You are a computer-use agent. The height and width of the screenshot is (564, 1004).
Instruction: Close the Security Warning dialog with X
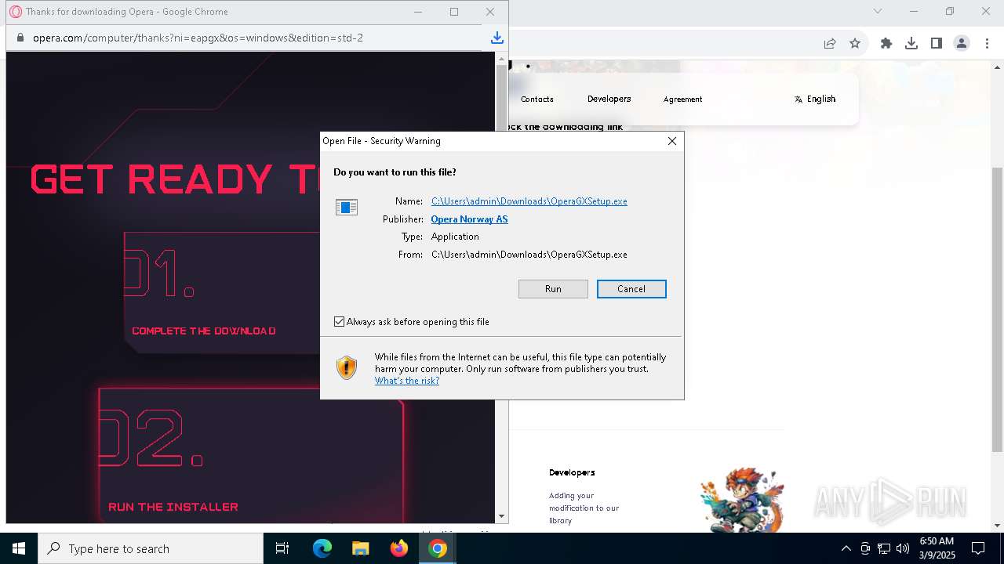click(672, 141)
